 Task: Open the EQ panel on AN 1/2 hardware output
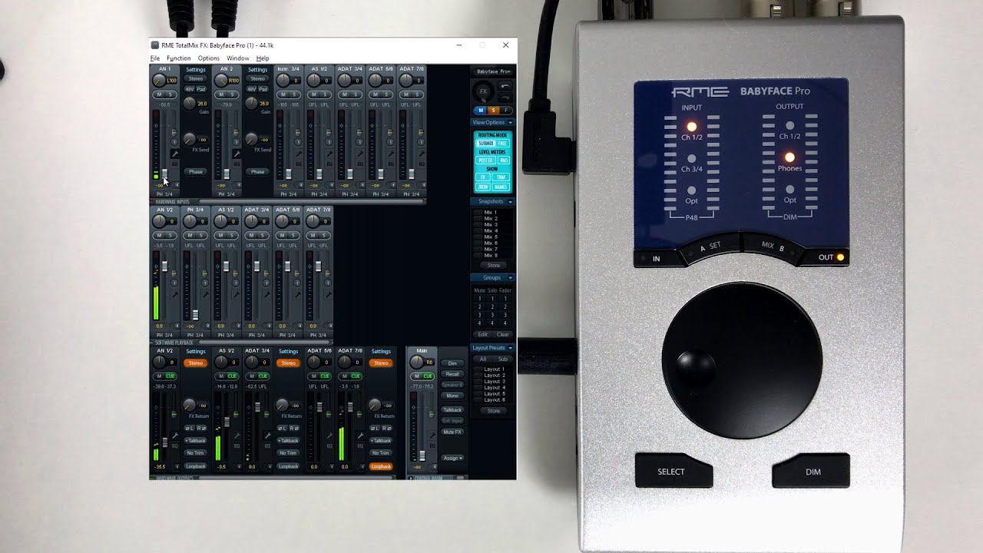click(x=175, y=445)
